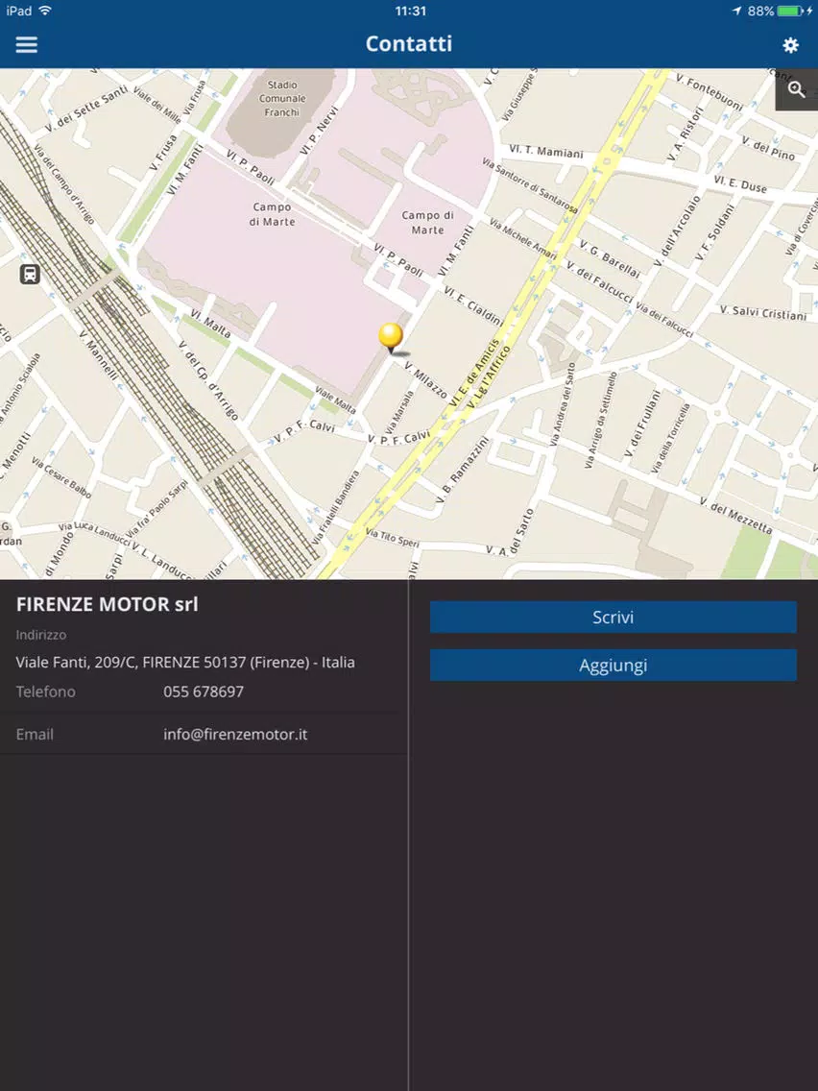Viewport: 818px width, 1091px height.
Task: Tap the Wi-Fi icon in status bar
Action: 45,11
